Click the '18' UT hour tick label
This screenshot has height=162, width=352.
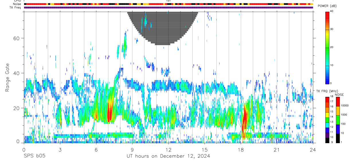(x=241, y=149)
